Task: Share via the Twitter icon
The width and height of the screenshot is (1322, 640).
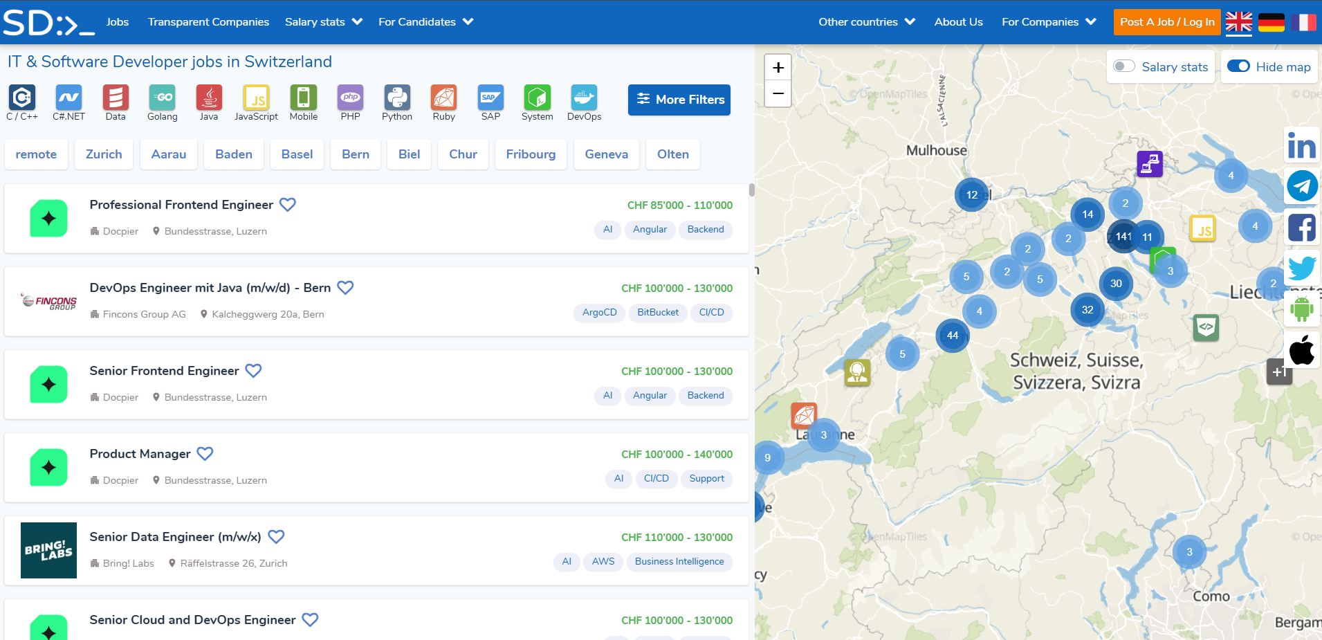Action: pos(1302,268)
